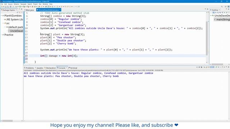Open the Run configurations dropdown arrow
Image resolution: width=230 pixels, height=129 pixels.
coord(22,6)
